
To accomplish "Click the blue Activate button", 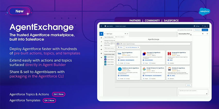I will coord(205,30).
